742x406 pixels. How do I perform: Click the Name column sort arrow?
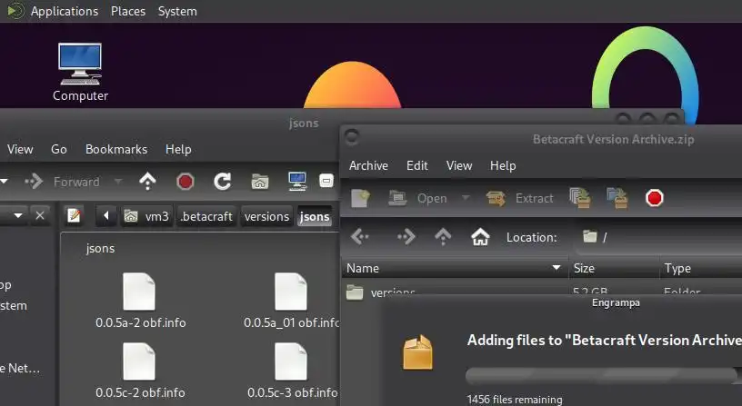(556, 268)
